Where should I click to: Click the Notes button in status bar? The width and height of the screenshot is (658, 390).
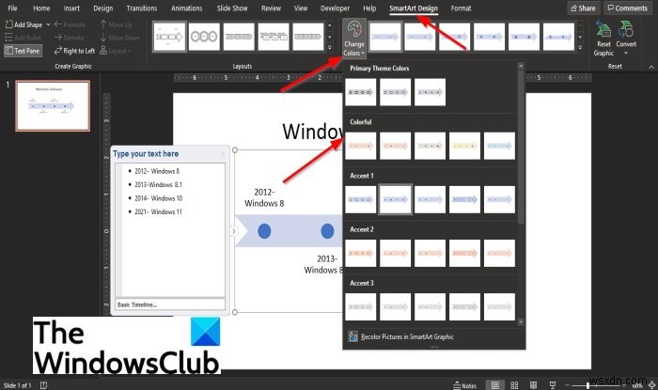[465, 385]
